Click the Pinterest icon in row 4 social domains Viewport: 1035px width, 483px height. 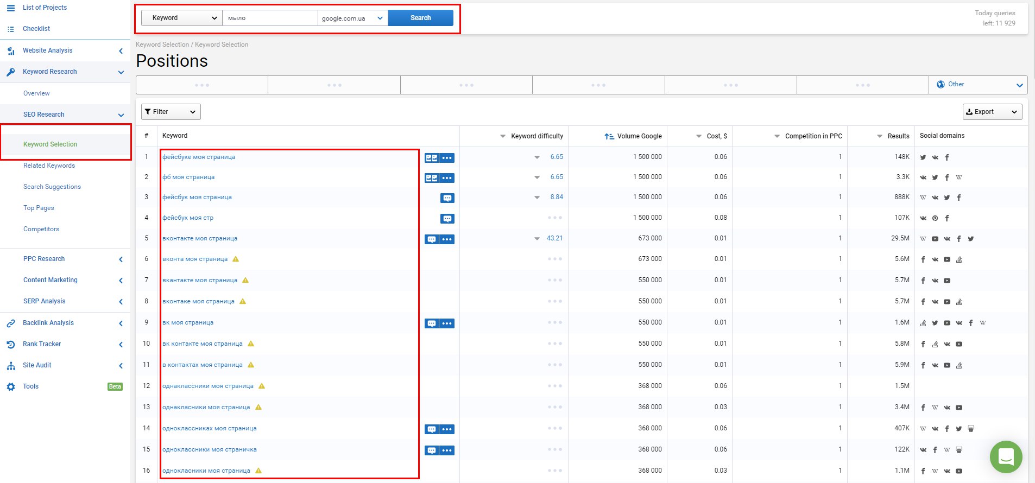(935, 218)
